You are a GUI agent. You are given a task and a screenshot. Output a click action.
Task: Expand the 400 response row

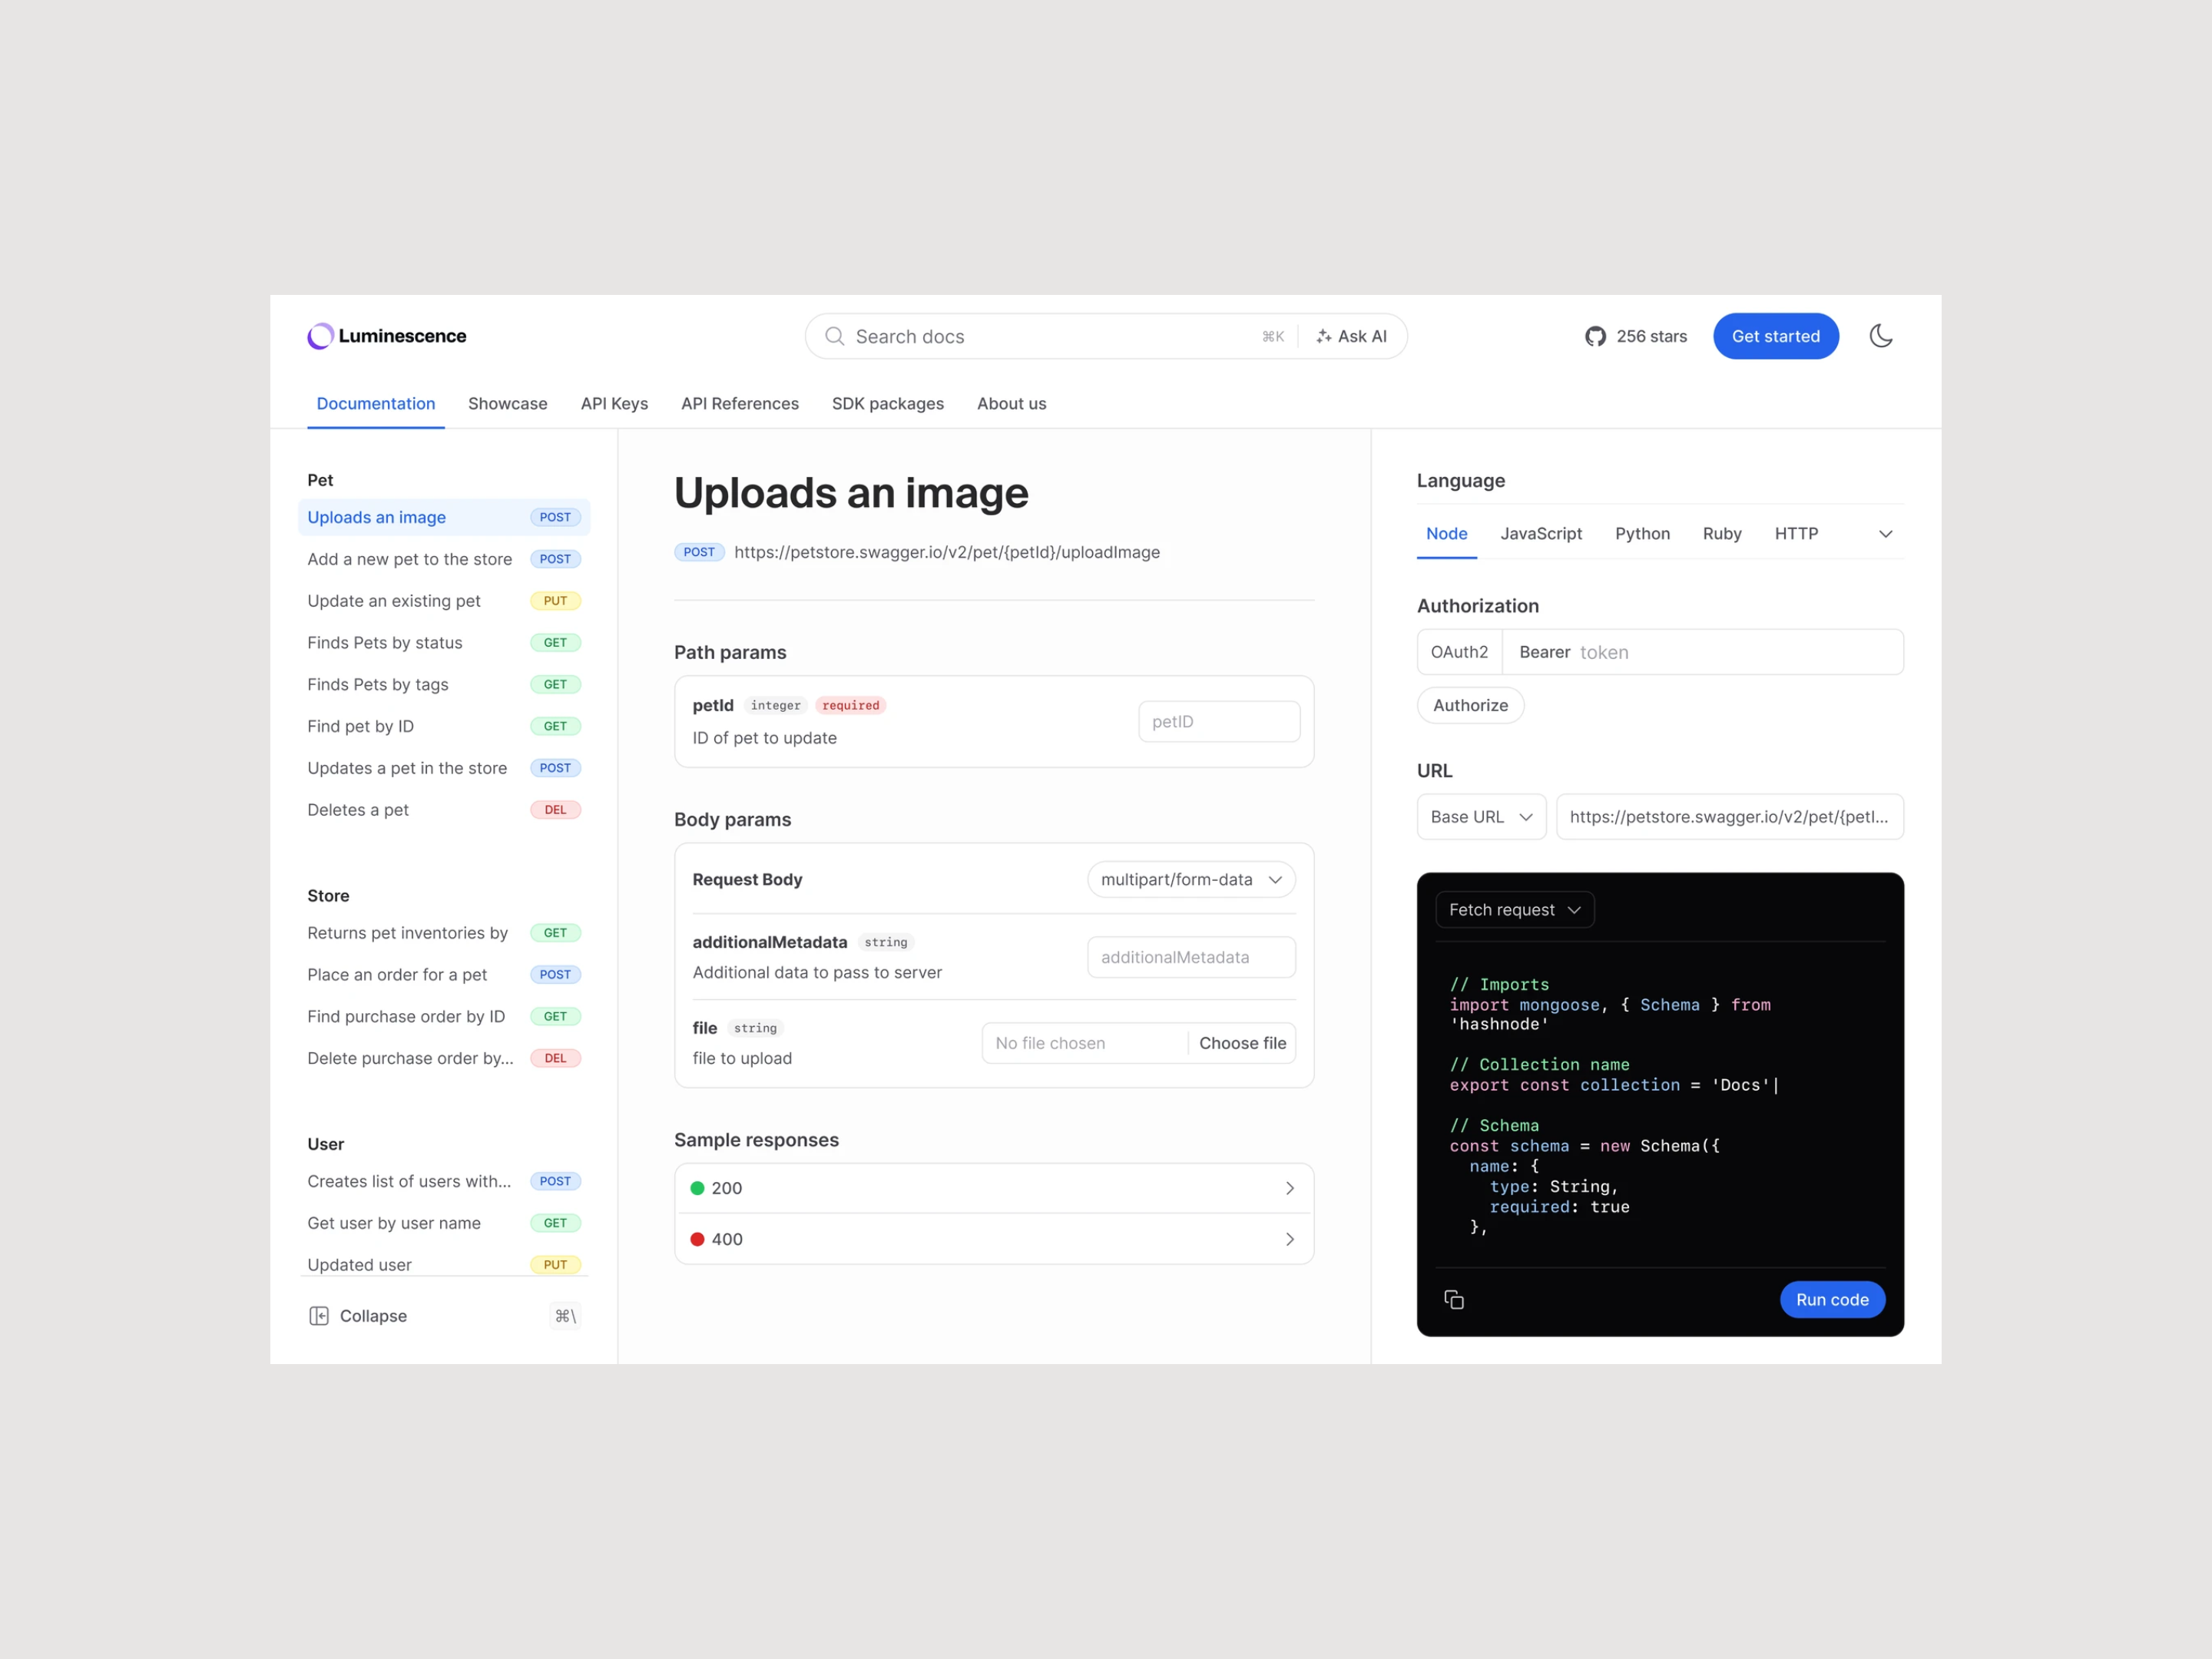click(x=1289, y=1239)
